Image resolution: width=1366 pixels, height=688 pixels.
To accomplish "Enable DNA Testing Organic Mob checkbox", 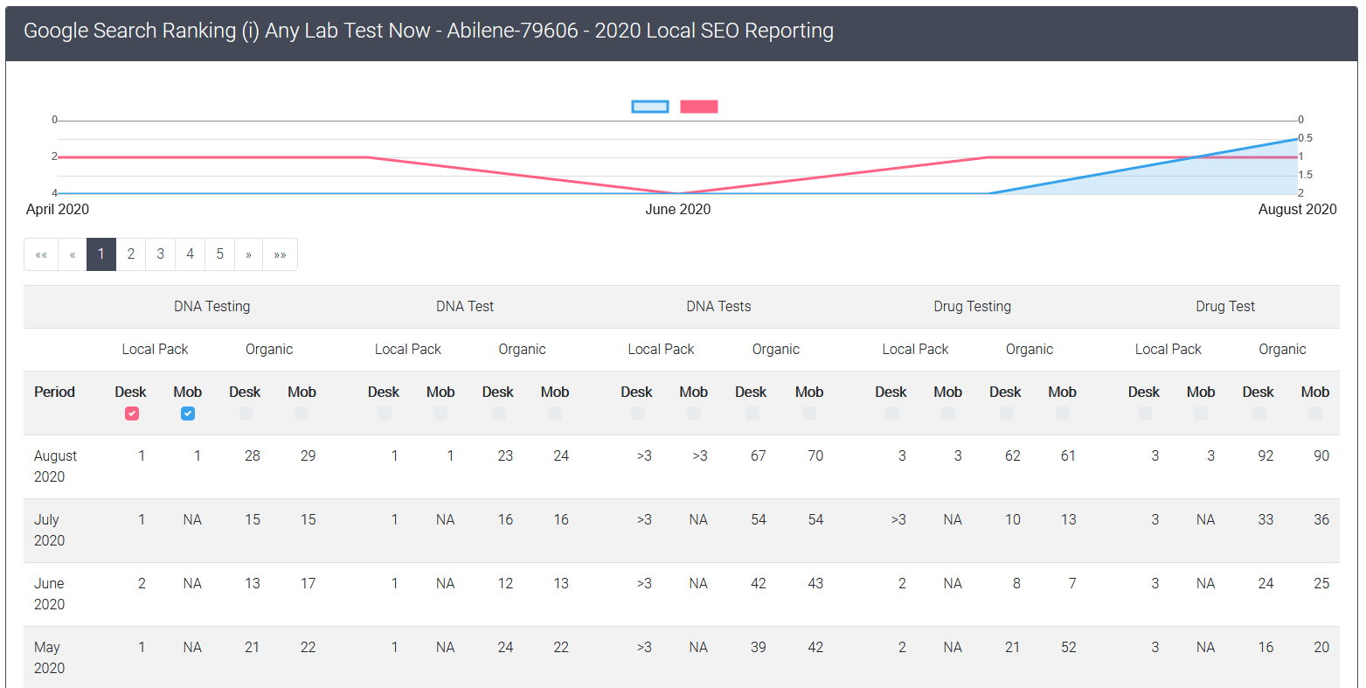I will tap(302, 413).
